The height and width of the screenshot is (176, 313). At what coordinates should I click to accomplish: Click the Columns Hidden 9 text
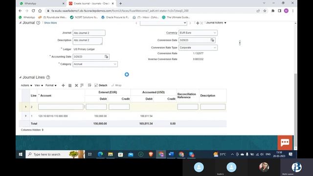point(32,130)
